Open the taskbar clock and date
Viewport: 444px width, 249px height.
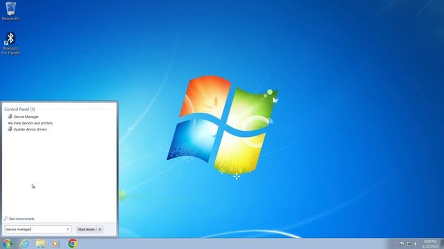tap(430, 243)
